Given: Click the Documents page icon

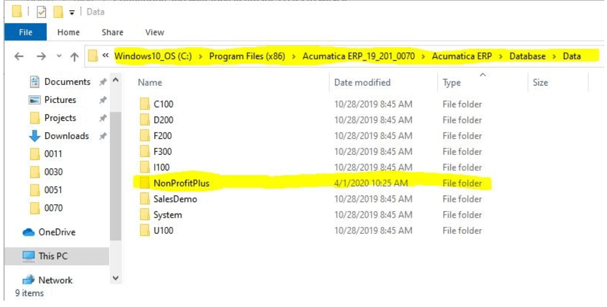Looking at the screenshot, I should (34, 82).
